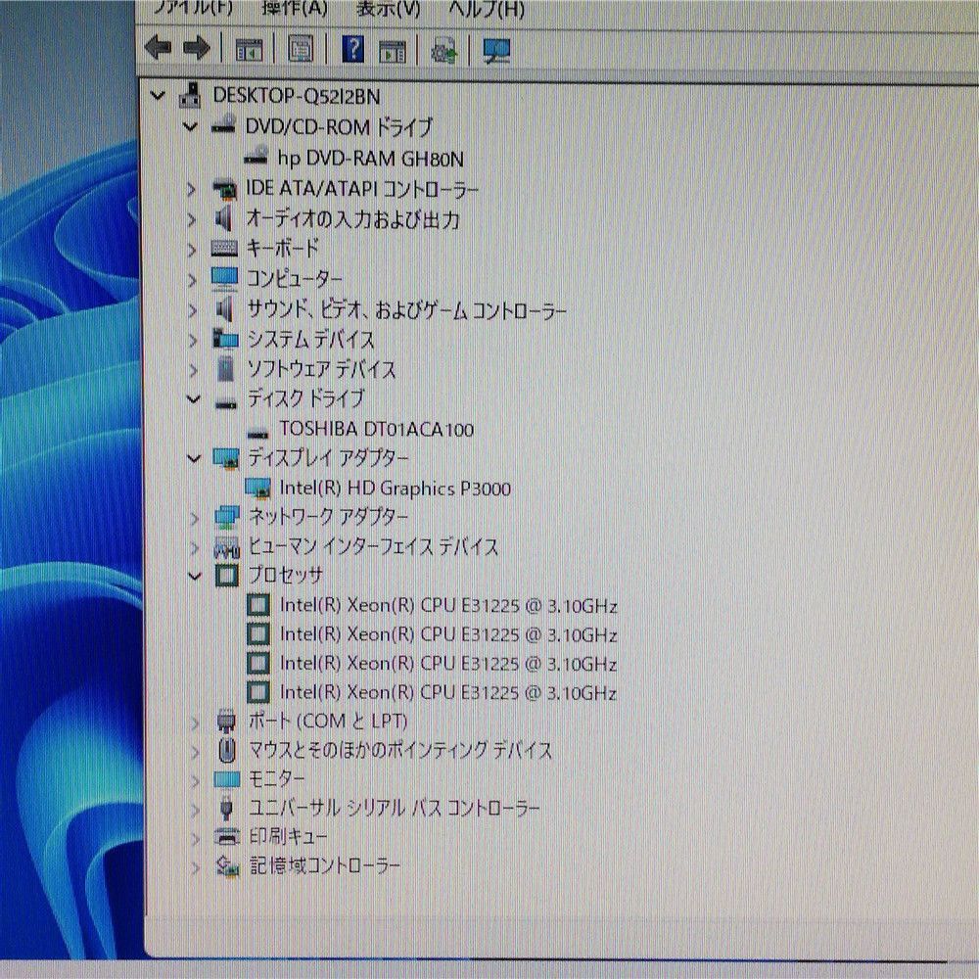Click the update driver toolbar icon

point(443,50)
